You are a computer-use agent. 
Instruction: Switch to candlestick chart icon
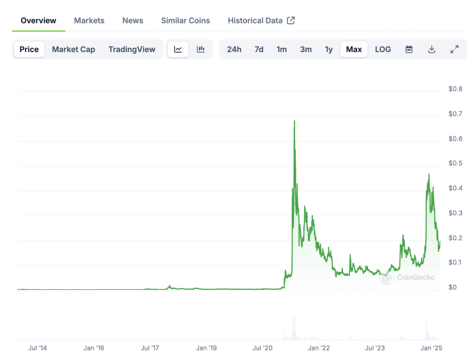click(x=201, y=49)
